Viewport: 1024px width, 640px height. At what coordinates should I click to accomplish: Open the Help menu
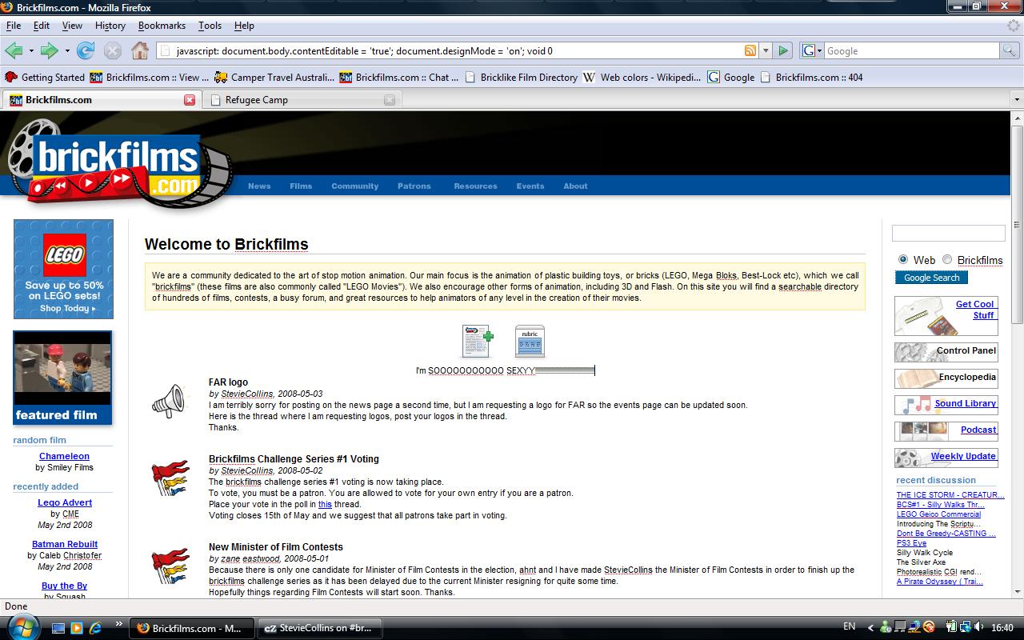[244, 26]
